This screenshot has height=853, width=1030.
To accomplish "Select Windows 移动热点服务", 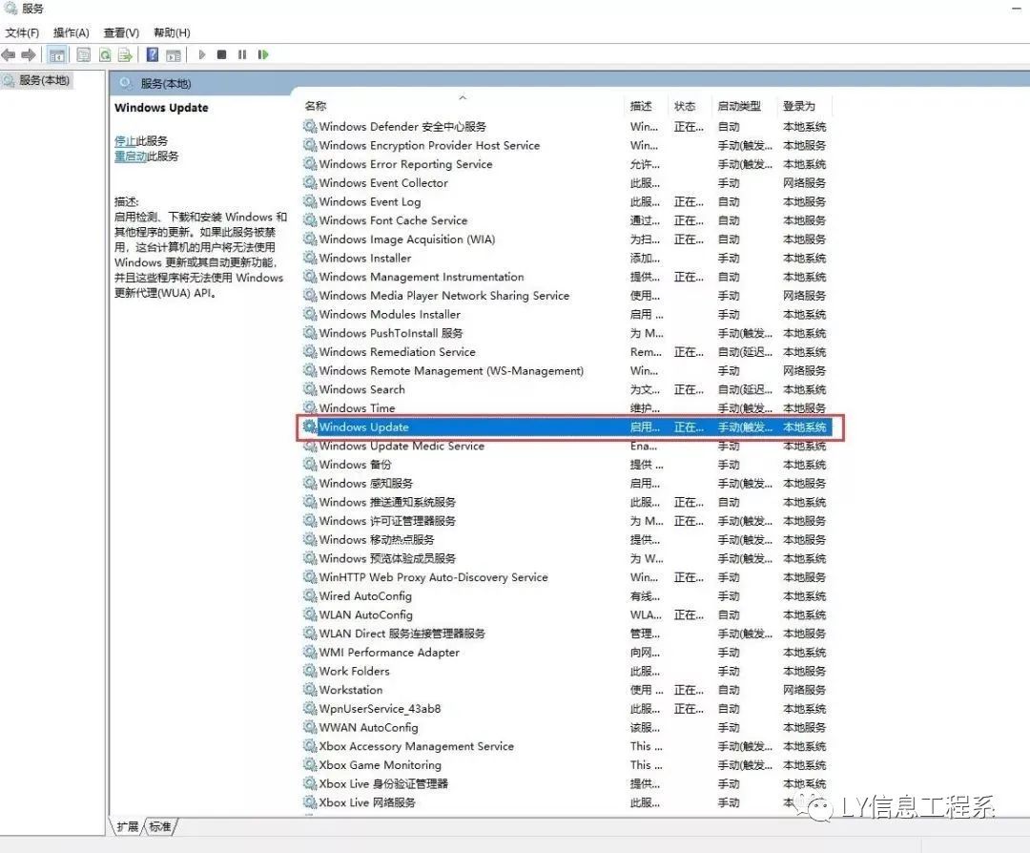I will 565,539.
